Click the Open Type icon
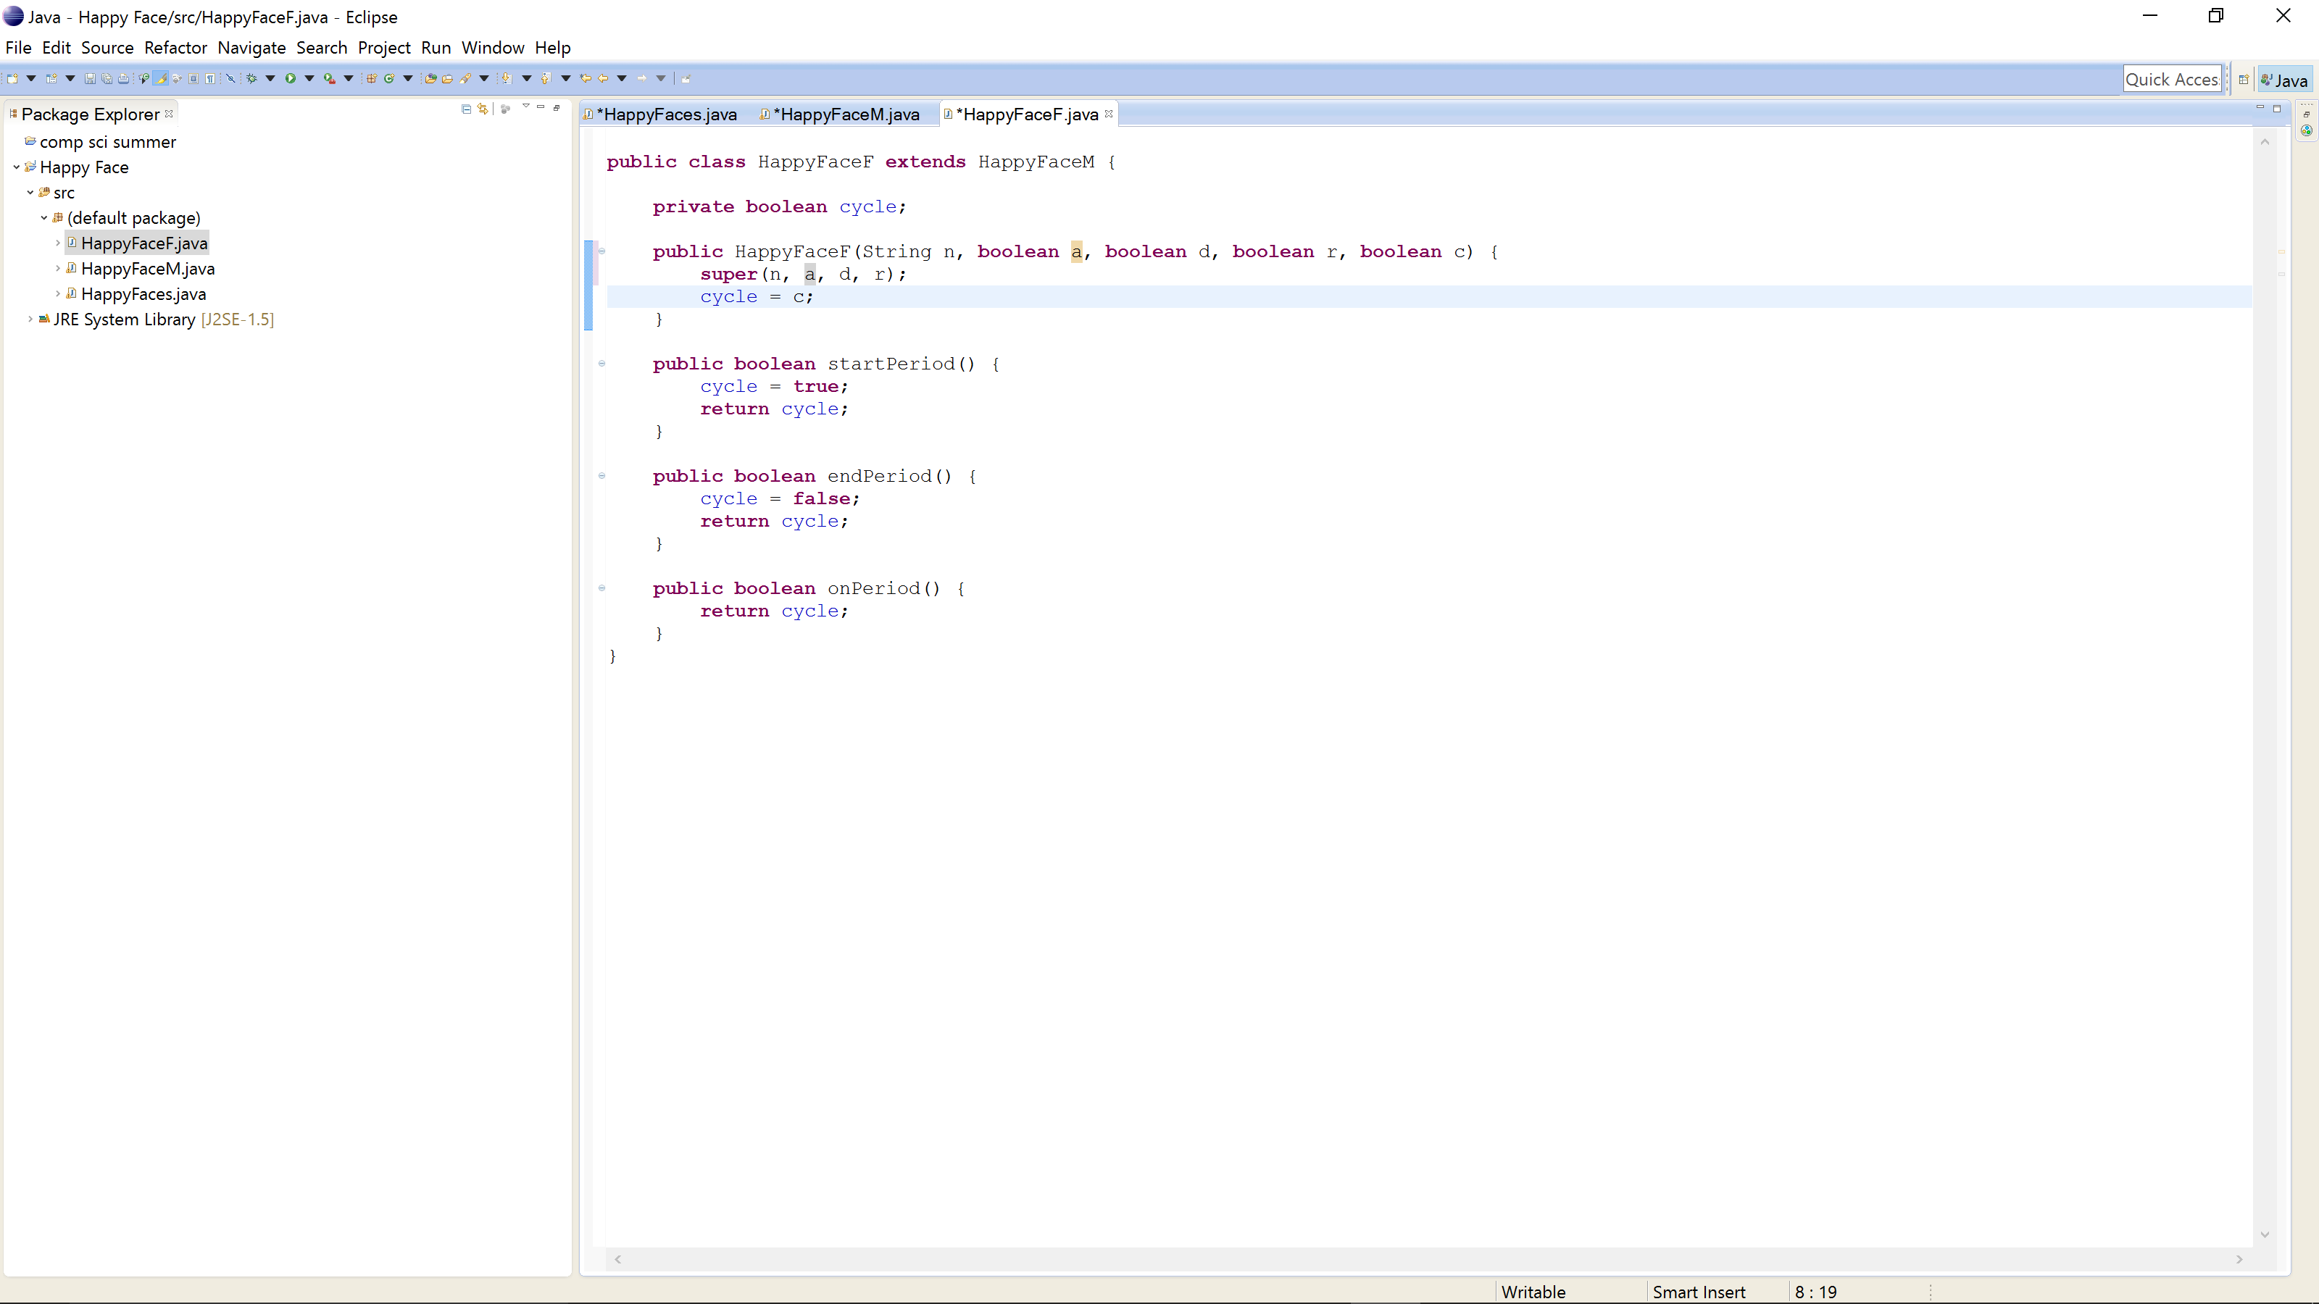The height and width of the screenshot is (1304, 2319). click(431, 79)
